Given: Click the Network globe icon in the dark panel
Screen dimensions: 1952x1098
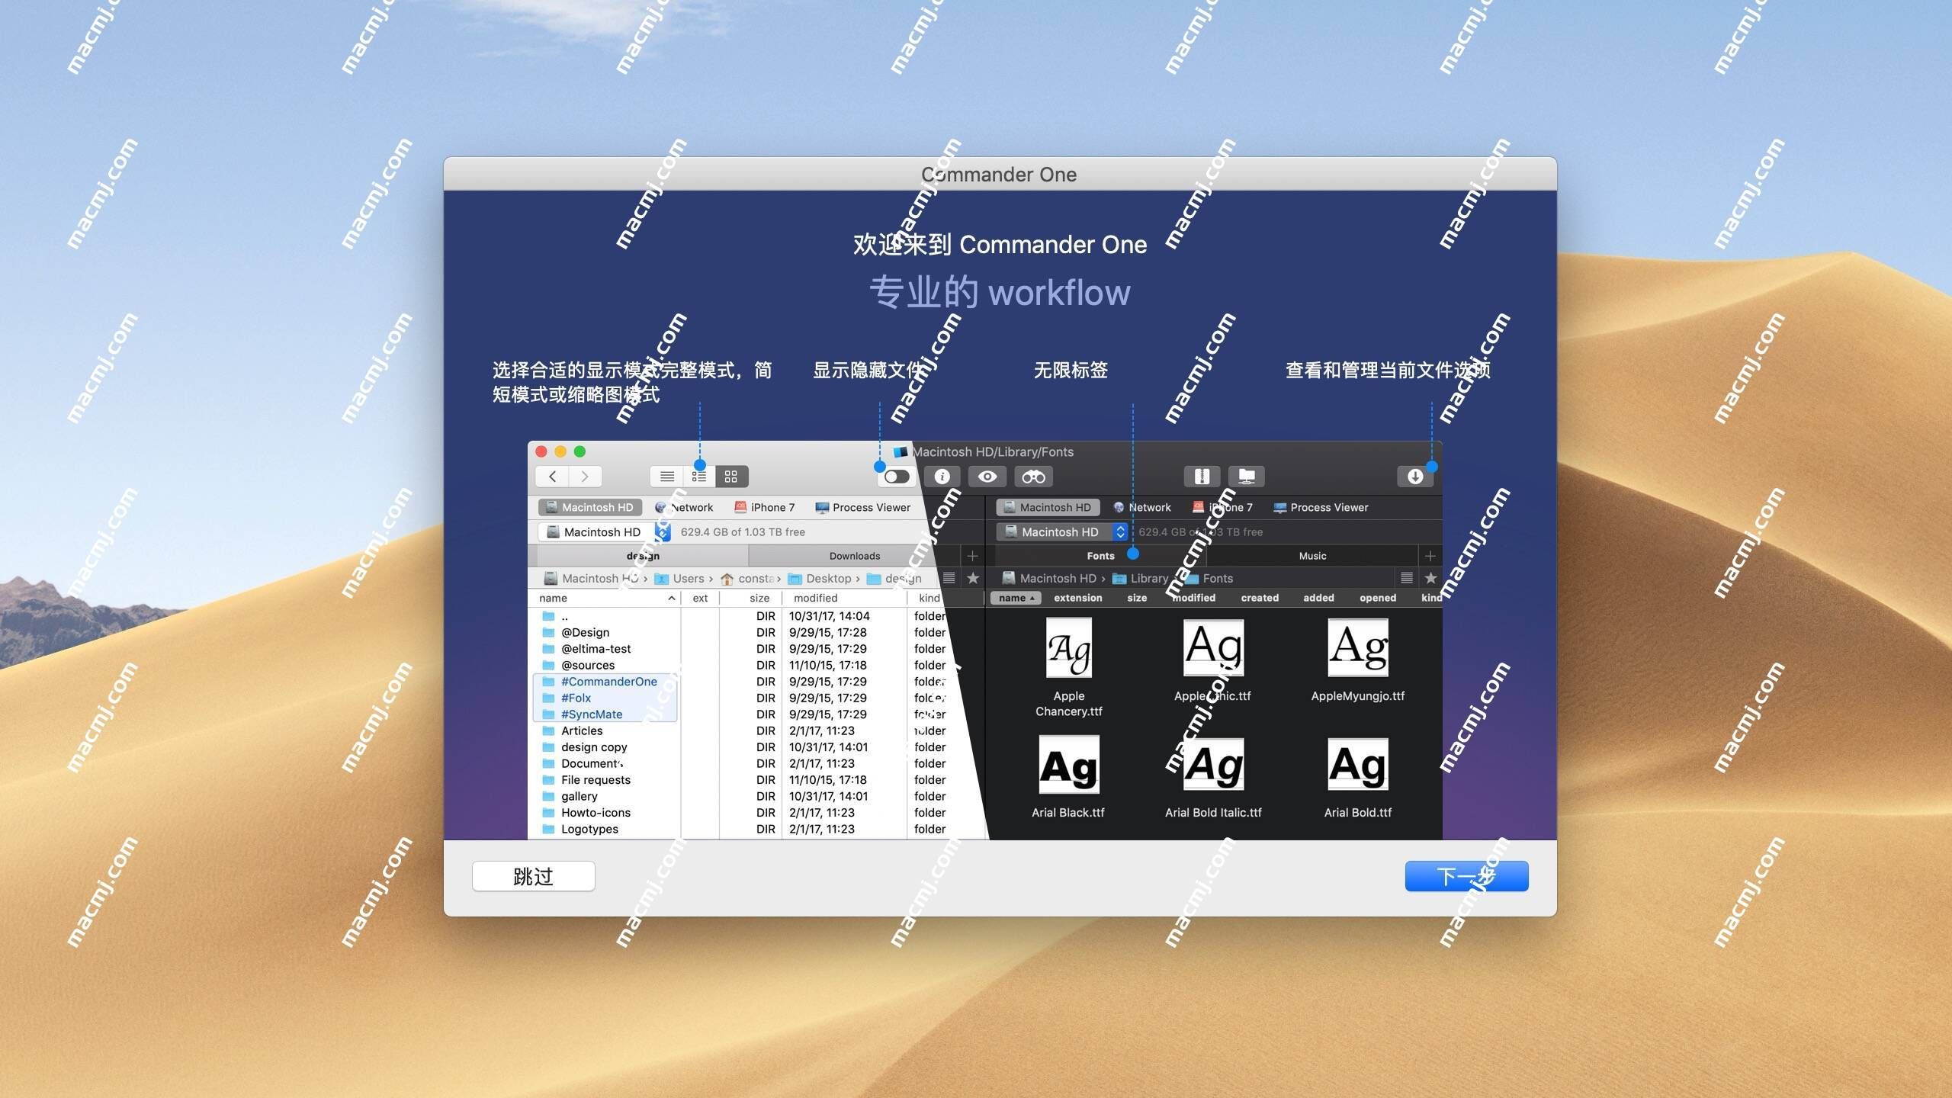Looking at the screenshot, I should click(1119, 508).
